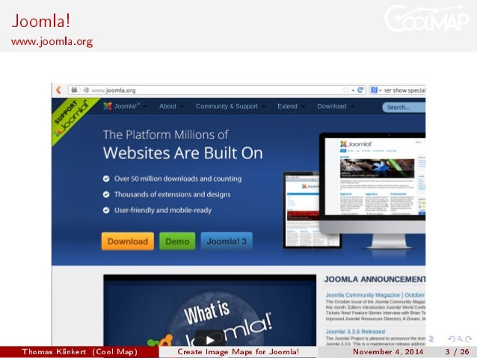
Task: Open the Community & Support menu
Action: pos(227,106)
